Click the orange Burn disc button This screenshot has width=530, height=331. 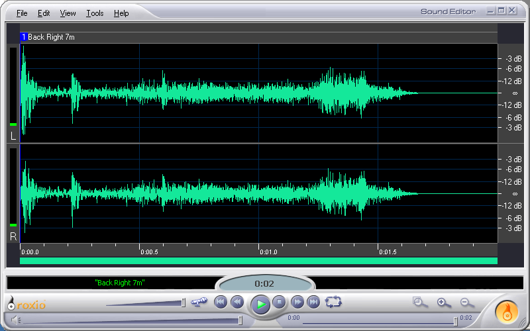coord(508,310)
